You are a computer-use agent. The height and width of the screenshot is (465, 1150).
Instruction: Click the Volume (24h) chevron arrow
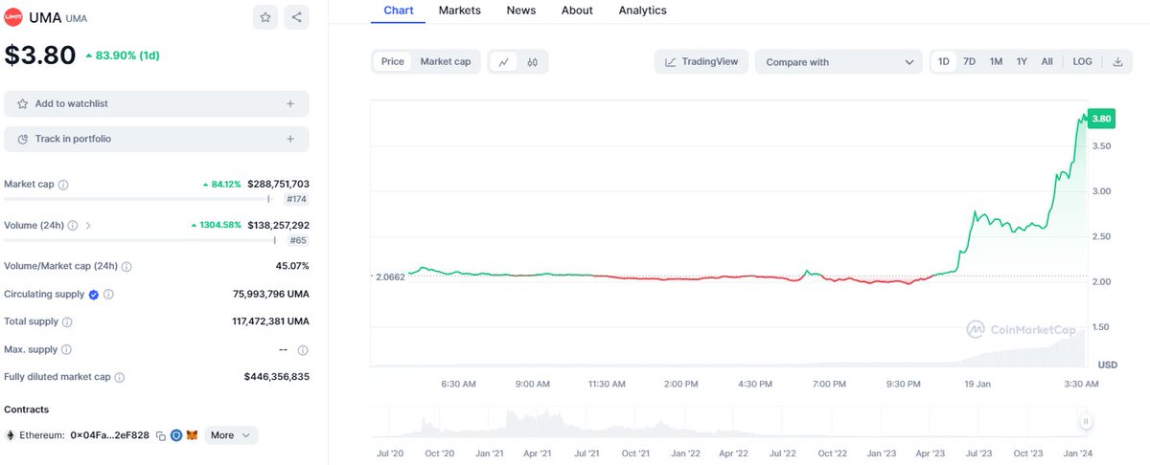89,226
